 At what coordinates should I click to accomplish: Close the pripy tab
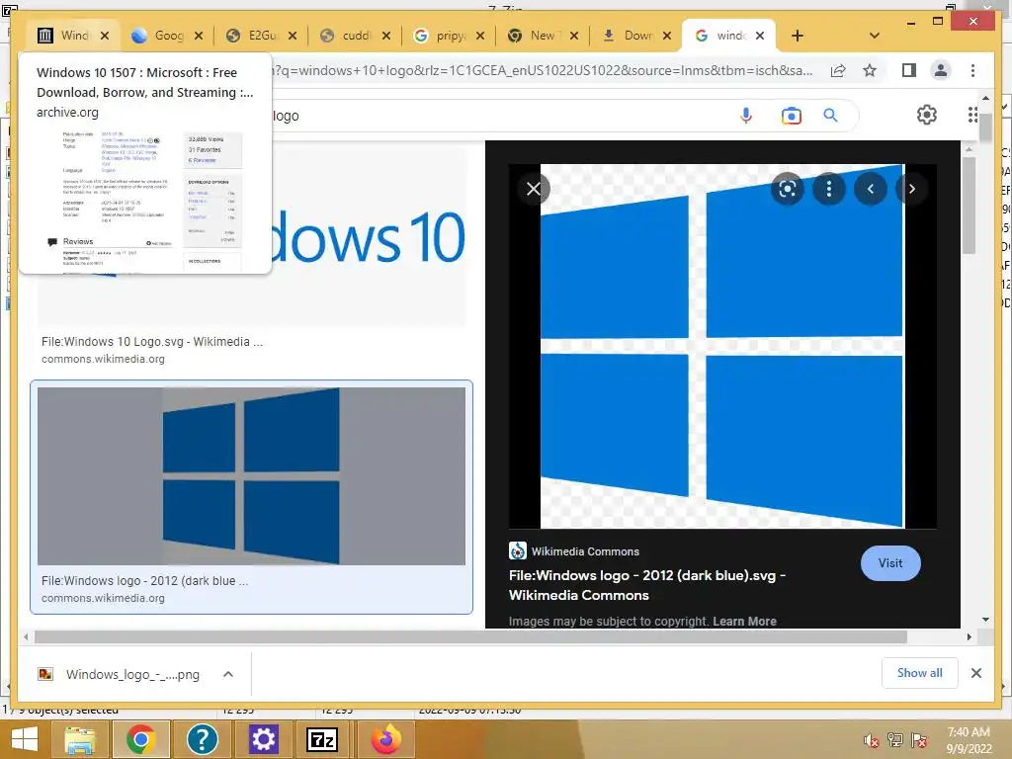(480, 36)
